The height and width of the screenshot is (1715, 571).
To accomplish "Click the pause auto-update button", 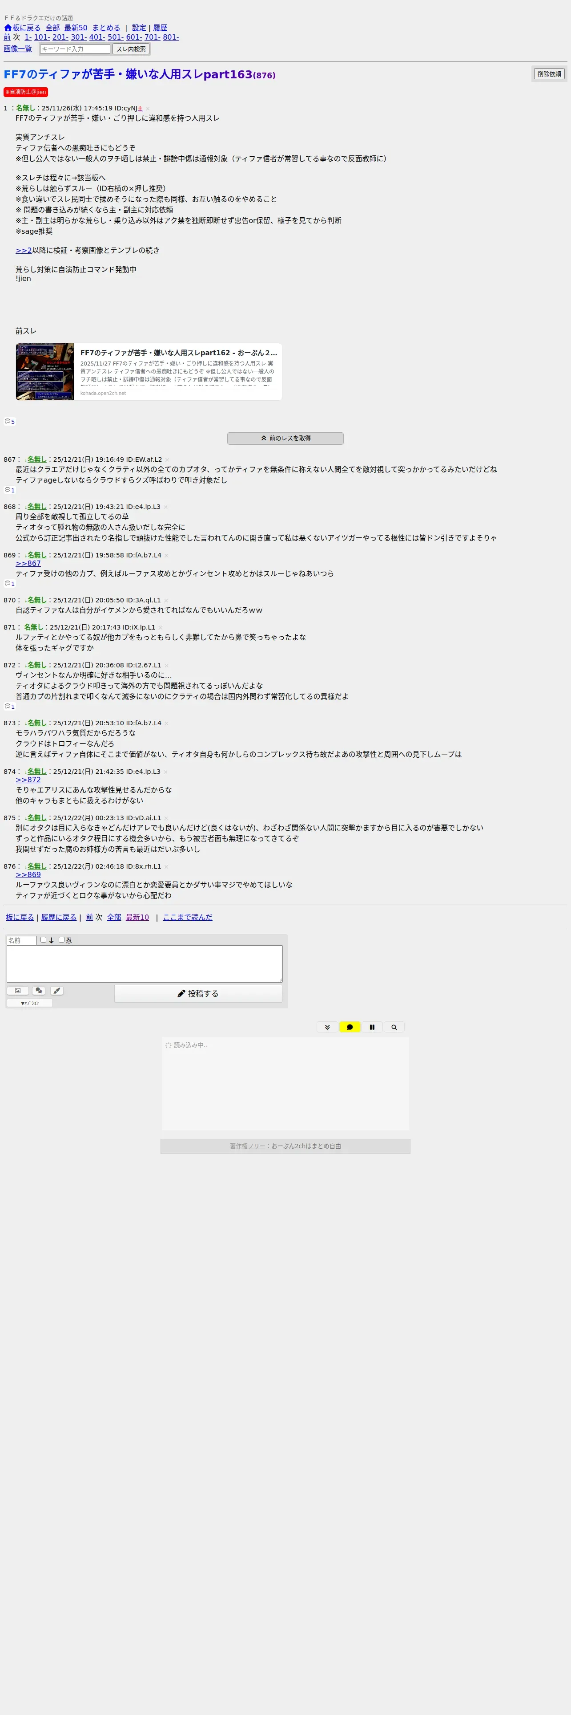I will [372, 1027].
